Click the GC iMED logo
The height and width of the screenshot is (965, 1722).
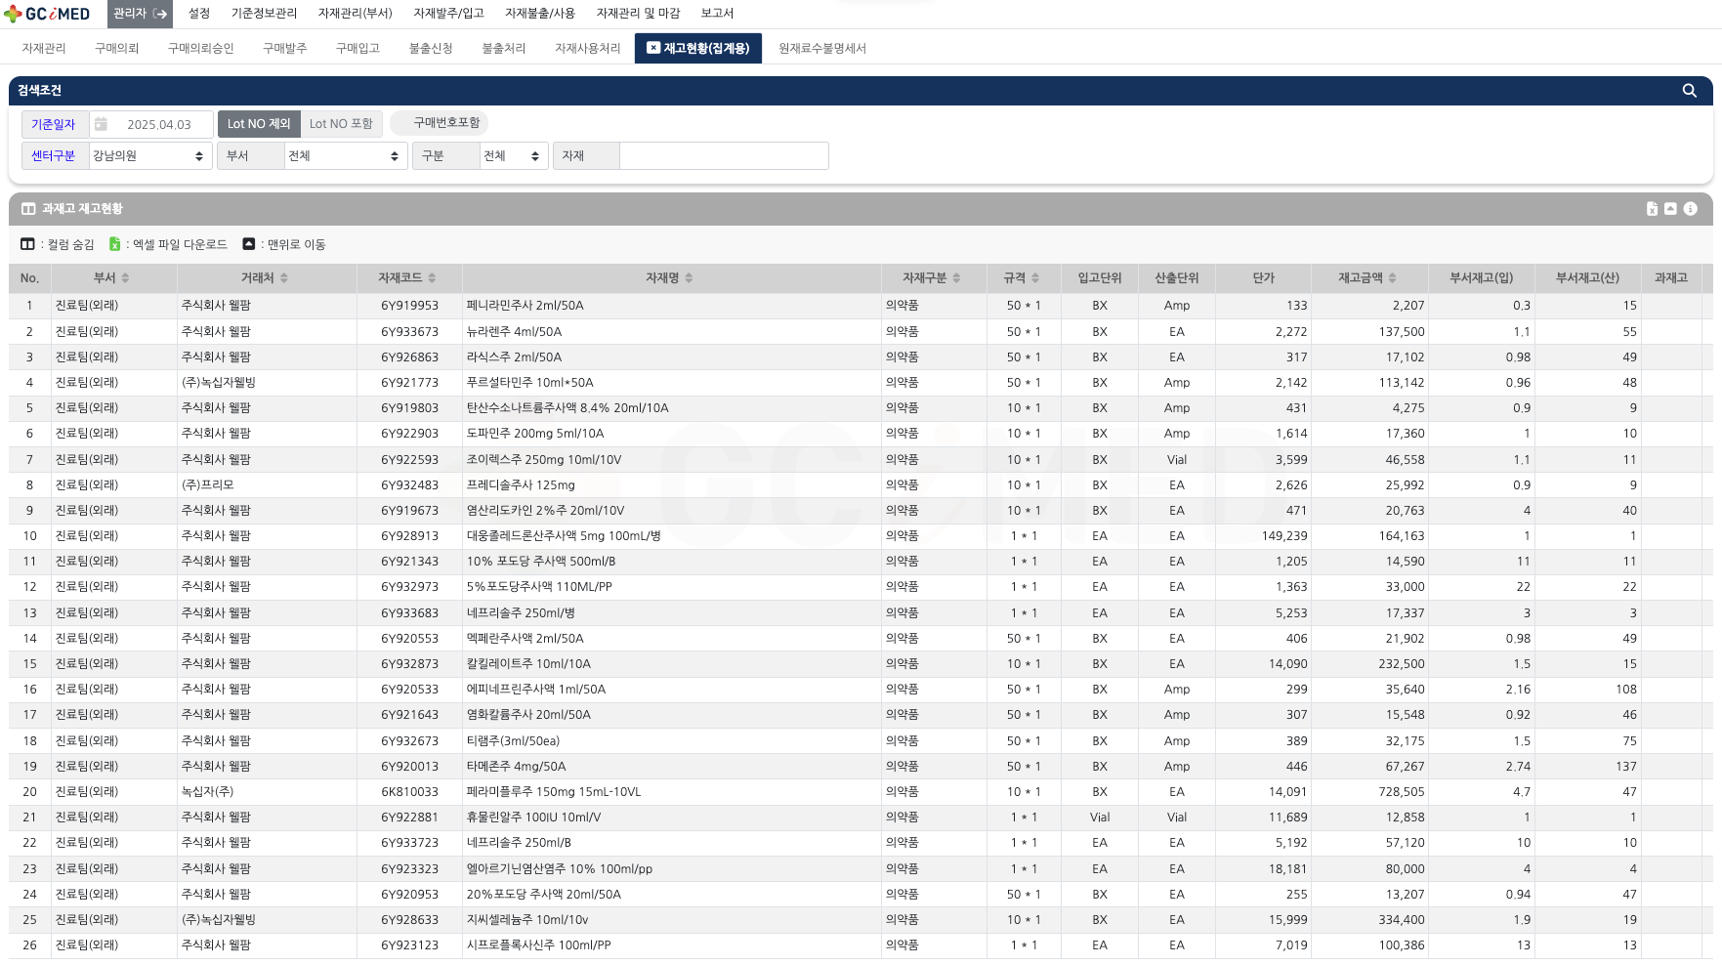(47, 14)
